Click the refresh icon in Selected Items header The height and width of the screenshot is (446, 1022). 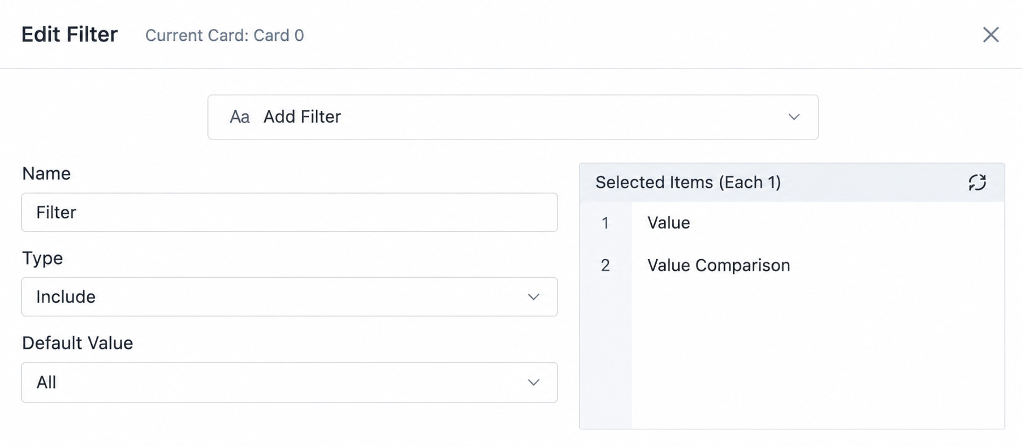(977, 182)
